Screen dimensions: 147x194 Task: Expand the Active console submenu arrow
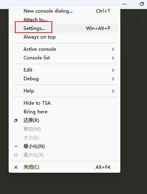click(113, 49)
